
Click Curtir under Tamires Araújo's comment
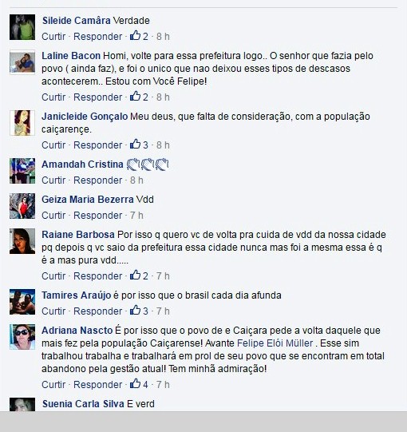(x=53, y=311)
